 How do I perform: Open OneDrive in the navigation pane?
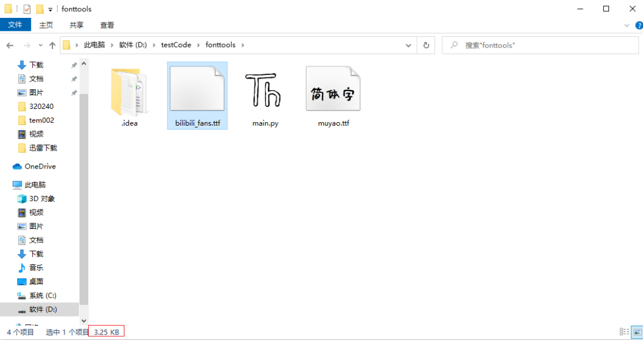click(39, 166)
